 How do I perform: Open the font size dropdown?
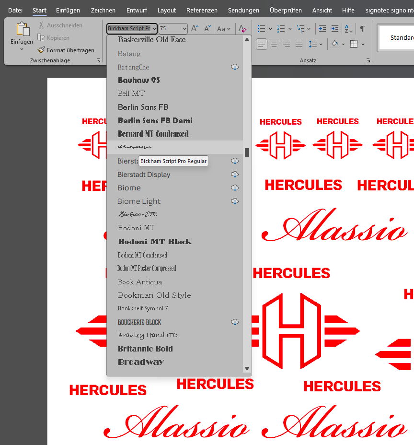tap(184, 29)
